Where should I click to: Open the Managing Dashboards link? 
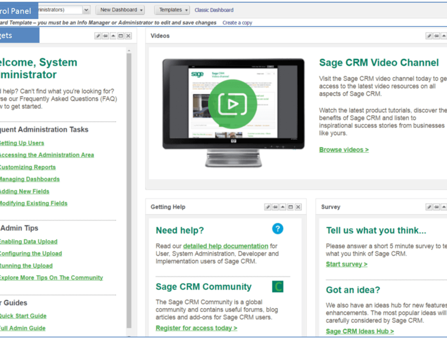30,179
